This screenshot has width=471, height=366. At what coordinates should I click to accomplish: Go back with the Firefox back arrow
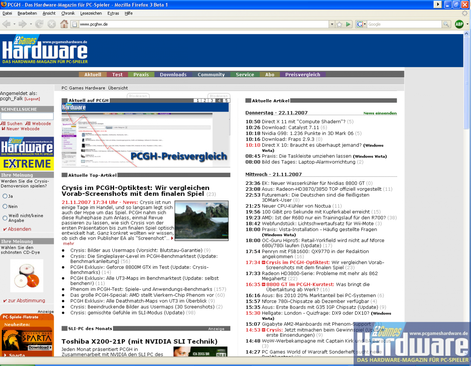[6, 24]
